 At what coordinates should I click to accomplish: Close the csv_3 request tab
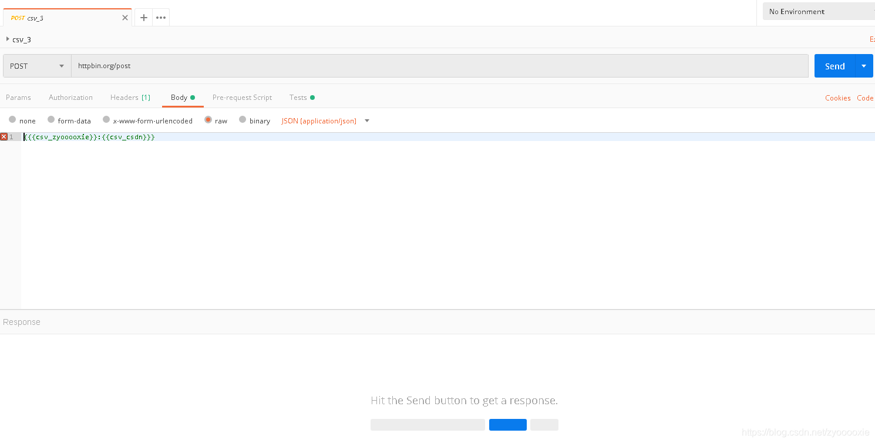(x=125, y=18)
